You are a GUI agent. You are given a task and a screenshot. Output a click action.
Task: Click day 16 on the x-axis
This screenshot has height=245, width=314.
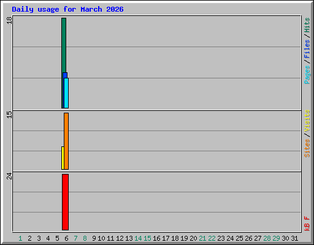(156, 238)
